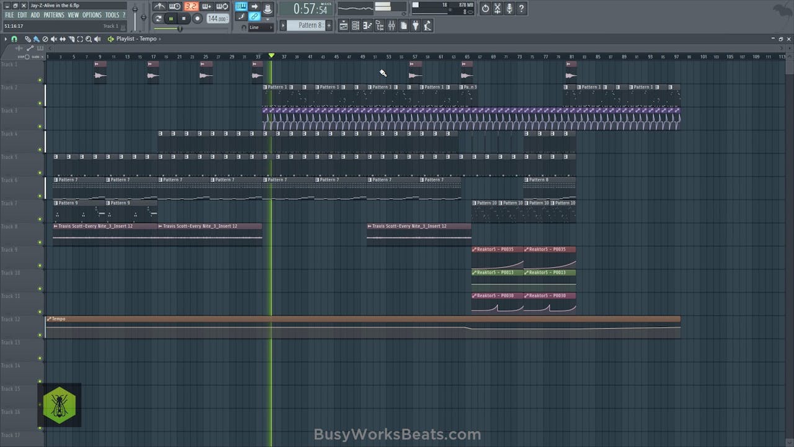Select the playlist Delete tool
The width and height of the screenshot is (794, 447).
pyautogui.click(x=45, y=39)
